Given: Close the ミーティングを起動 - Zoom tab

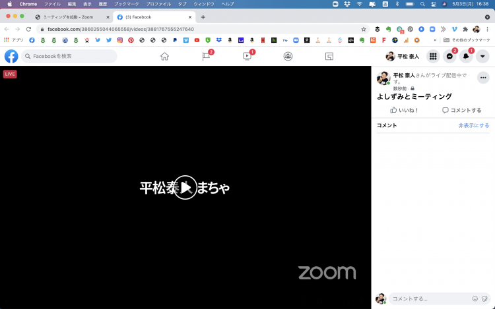Looking at the screenshot, I should coord(108,17).
